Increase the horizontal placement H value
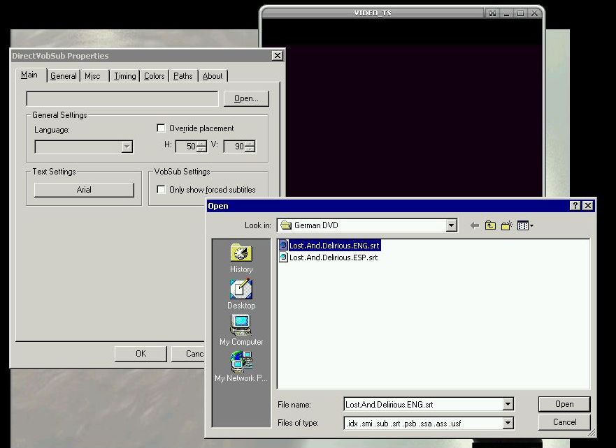Screen dimensions: 616x448 [x=202, y=144]
